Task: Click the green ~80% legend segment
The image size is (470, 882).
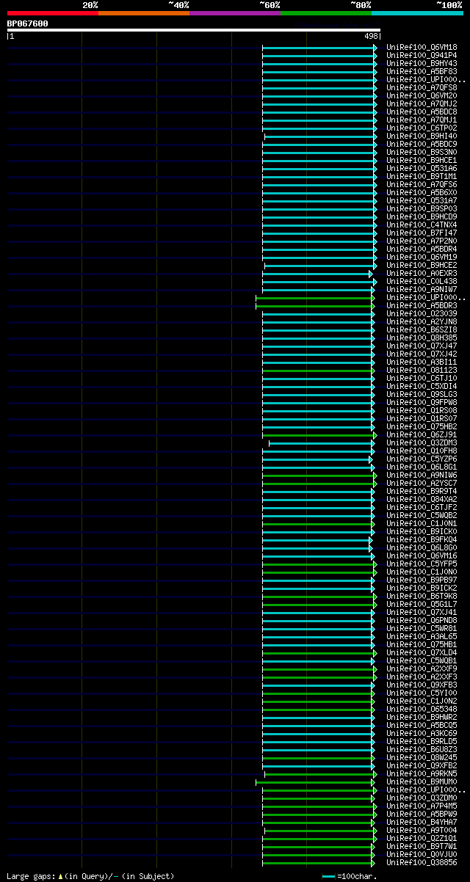Action: [x=325, y=12]
